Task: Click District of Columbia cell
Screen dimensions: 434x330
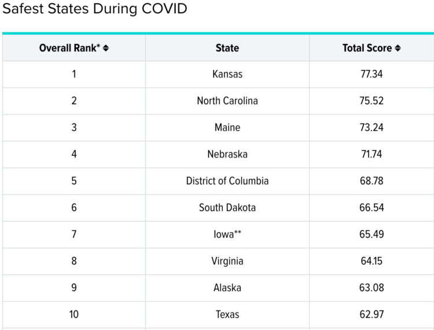Action: 227,181
